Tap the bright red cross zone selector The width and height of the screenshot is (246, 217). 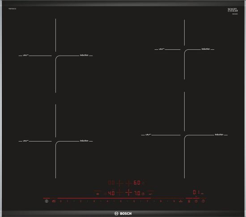129,192
